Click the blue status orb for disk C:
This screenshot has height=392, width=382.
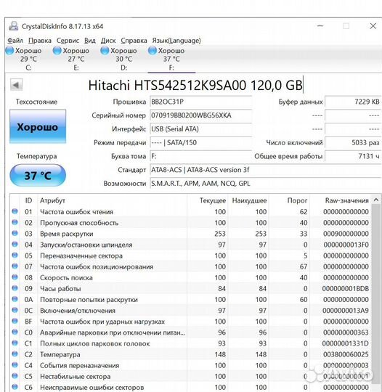[x=9, y=51]
